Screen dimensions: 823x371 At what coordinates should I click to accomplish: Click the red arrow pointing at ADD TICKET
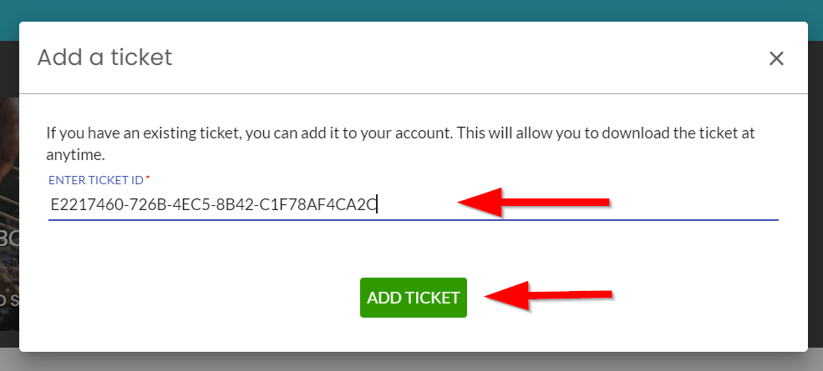[548, 295]
